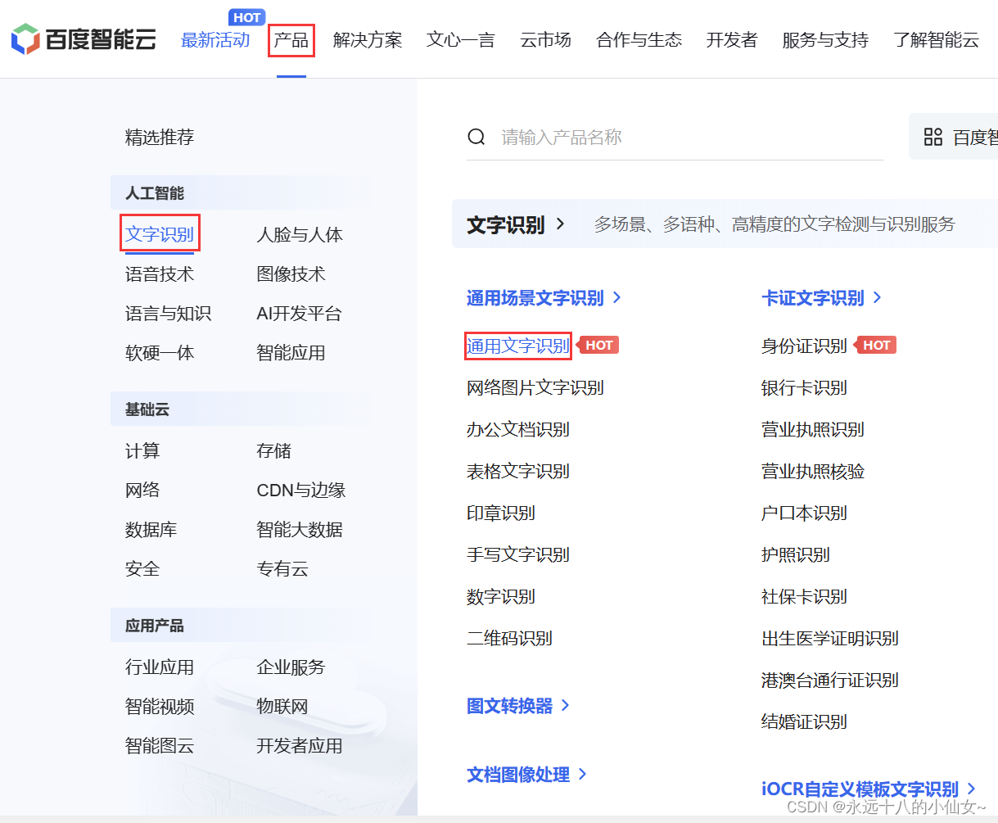Expand iOCR自定义模板文字识别 chevron
Image resolution: width=998 pixels, height=823 pixels.
972,789
